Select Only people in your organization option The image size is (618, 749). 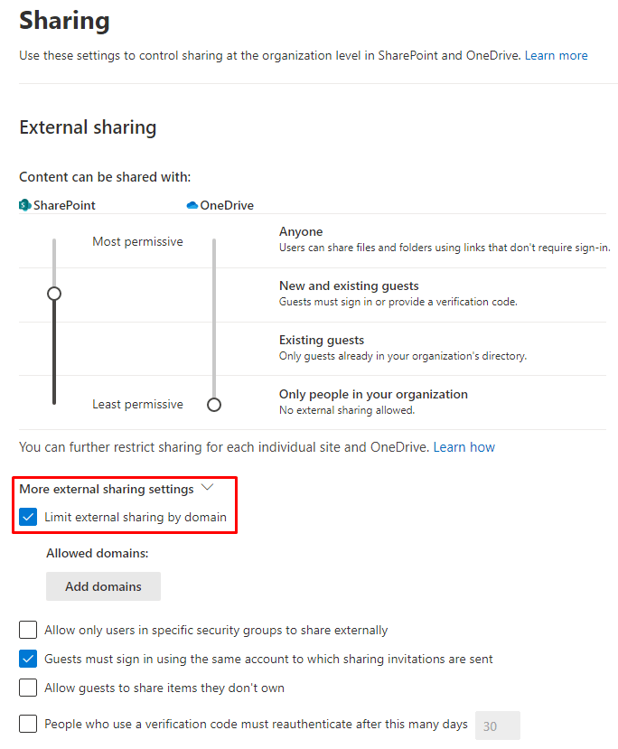click(373, 394)
